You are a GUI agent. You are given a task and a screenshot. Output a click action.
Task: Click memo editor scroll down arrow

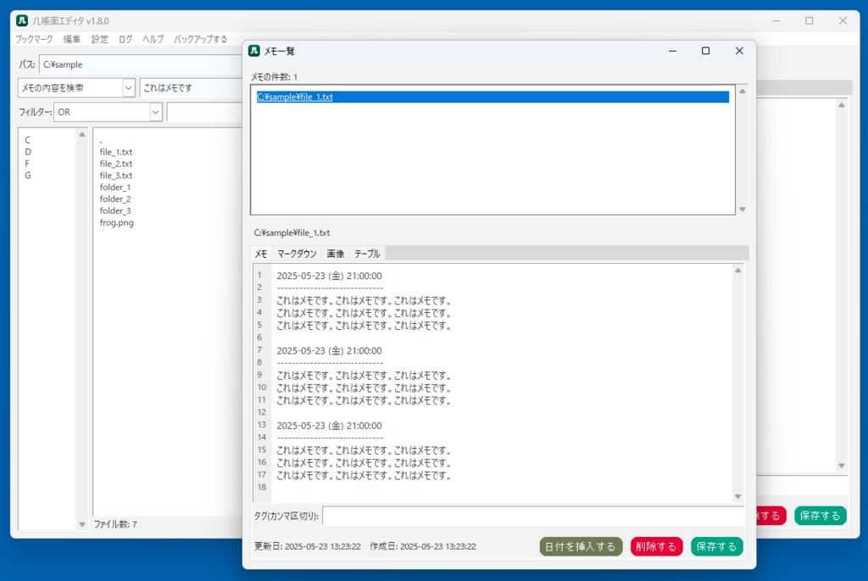[737, 497]
